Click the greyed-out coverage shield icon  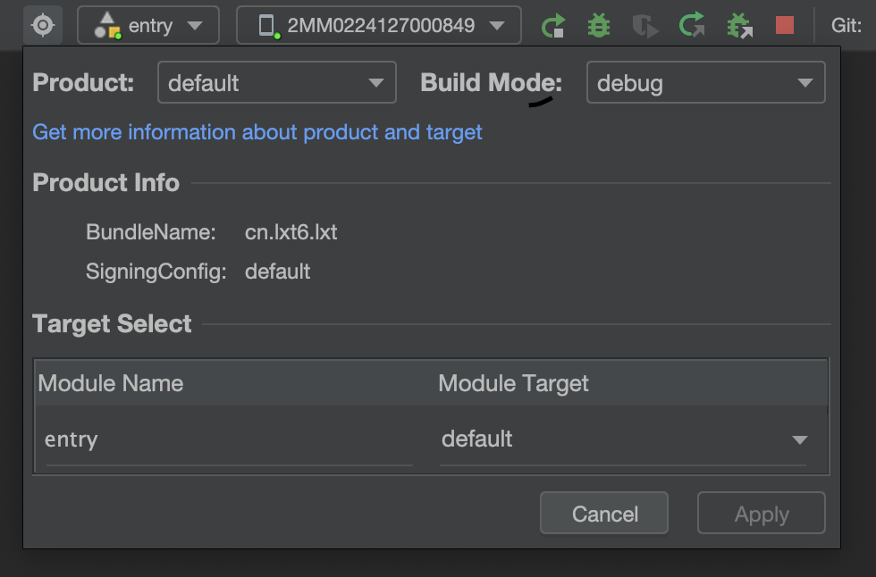644,25
